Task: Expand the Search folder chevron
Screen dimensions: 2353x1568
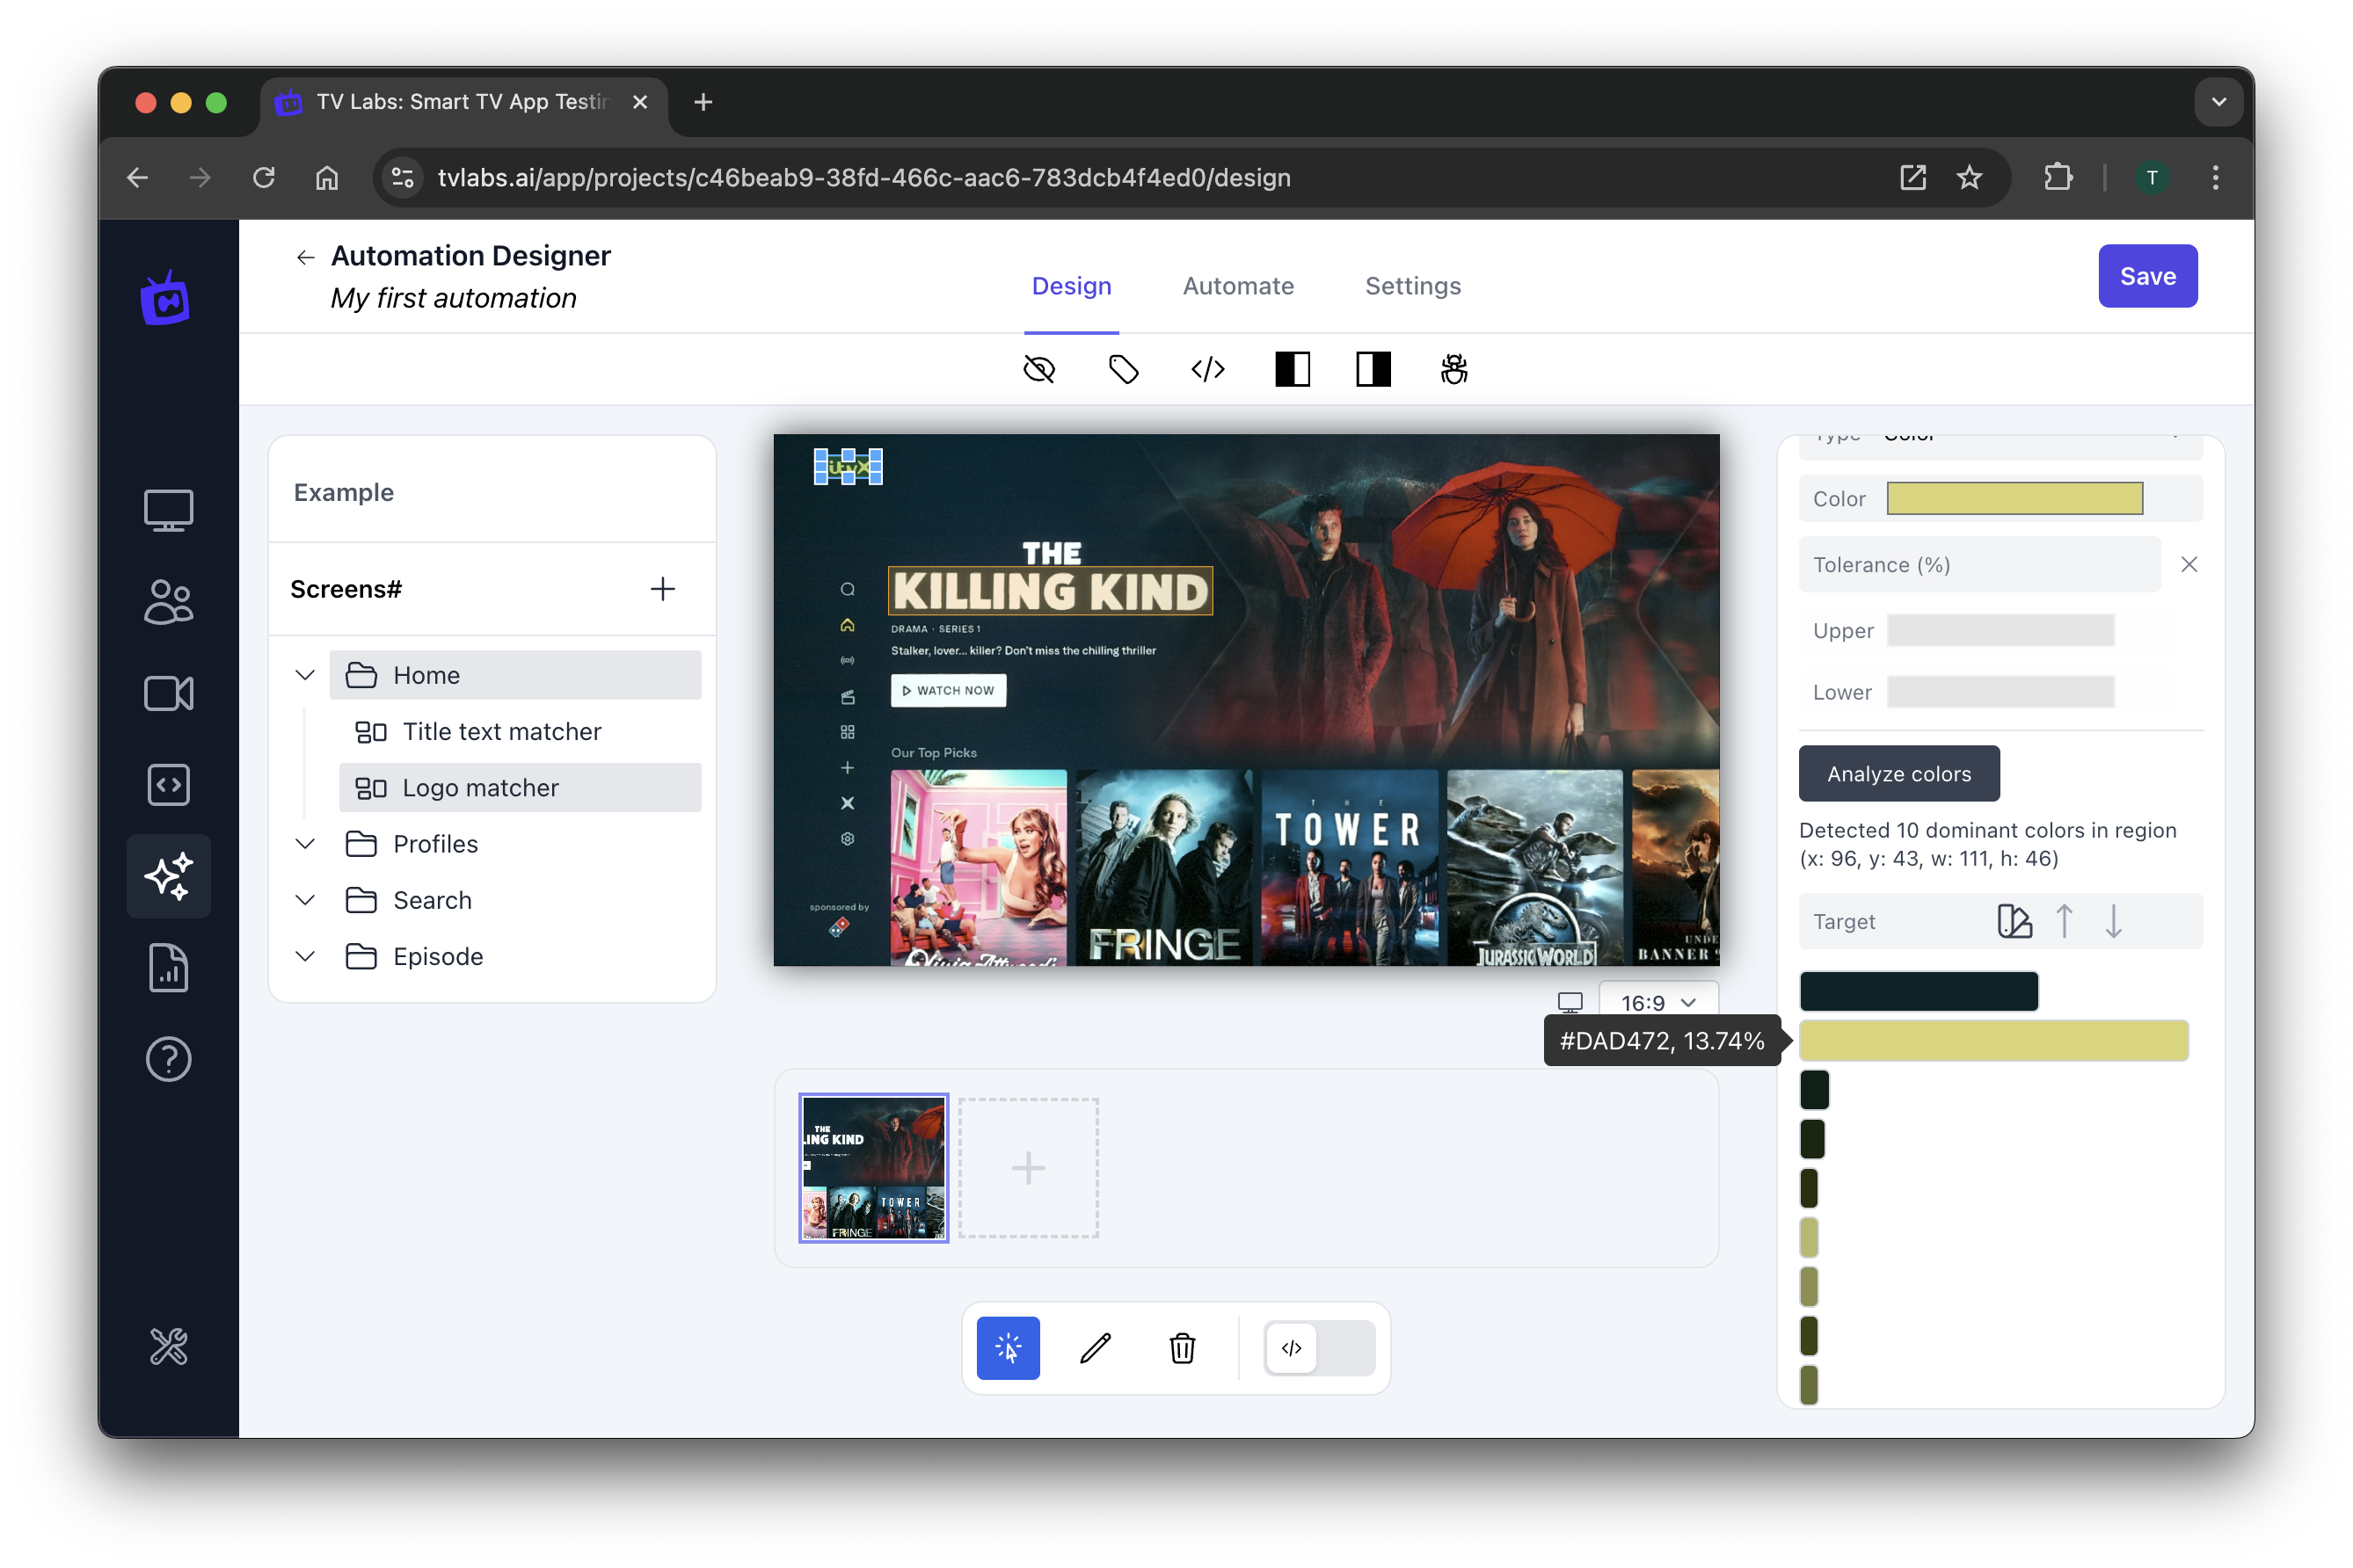Action: pyautogui.click(x=305, y=900)
